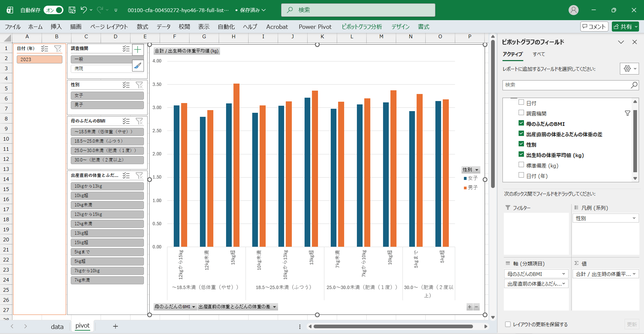Click the undo arrow in title bar

click(84, 10)
